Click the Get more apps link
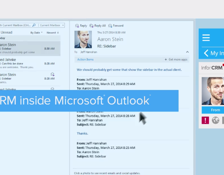This screenshot has height=175, width=224. coord(178,59)
